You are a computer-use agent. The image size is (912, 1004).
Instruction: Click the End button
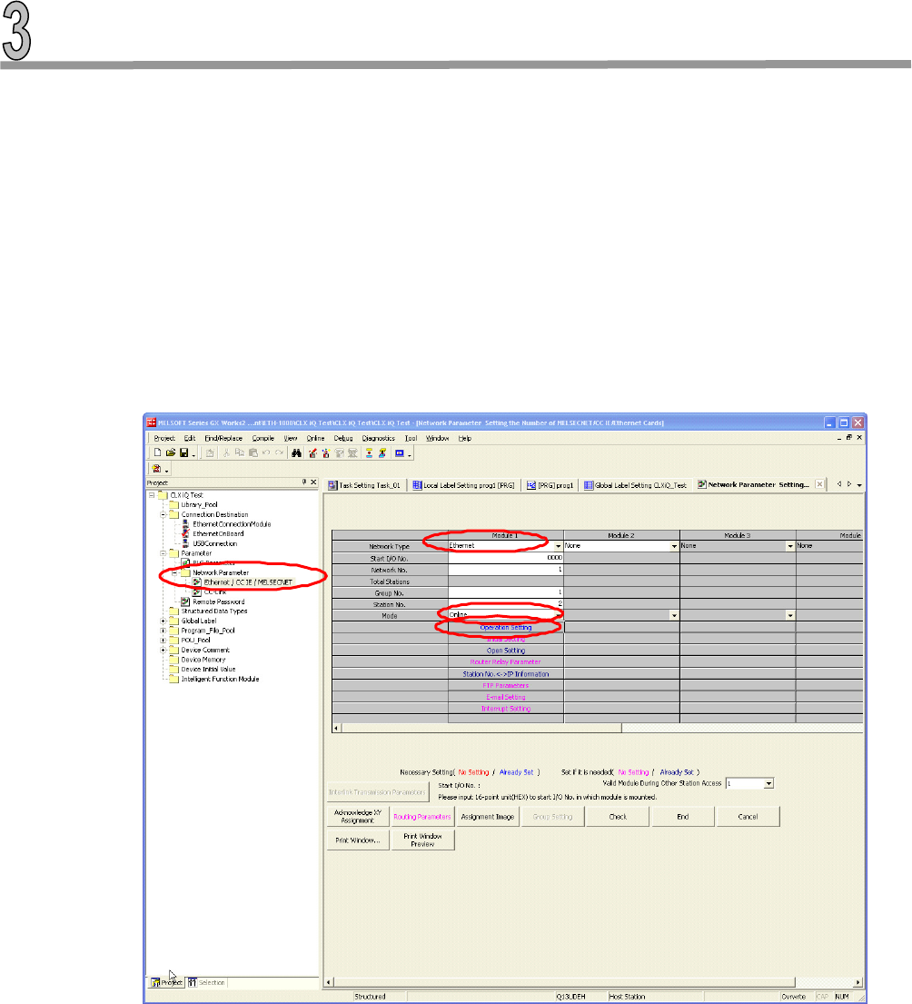point(683,817)
